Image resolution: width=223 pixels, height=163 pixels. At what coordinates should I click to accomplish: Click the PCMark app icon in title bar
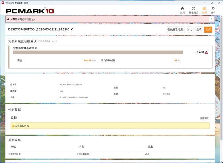[3, 3]
